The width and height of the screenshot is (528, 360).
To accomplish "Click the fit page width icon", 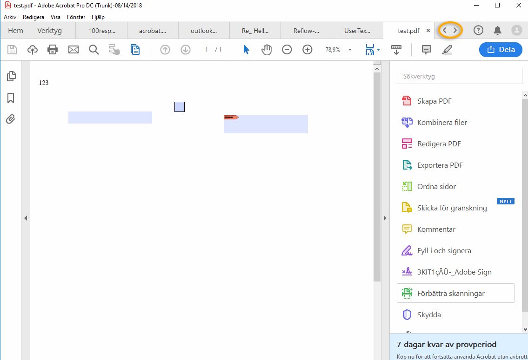I will 370,50.
